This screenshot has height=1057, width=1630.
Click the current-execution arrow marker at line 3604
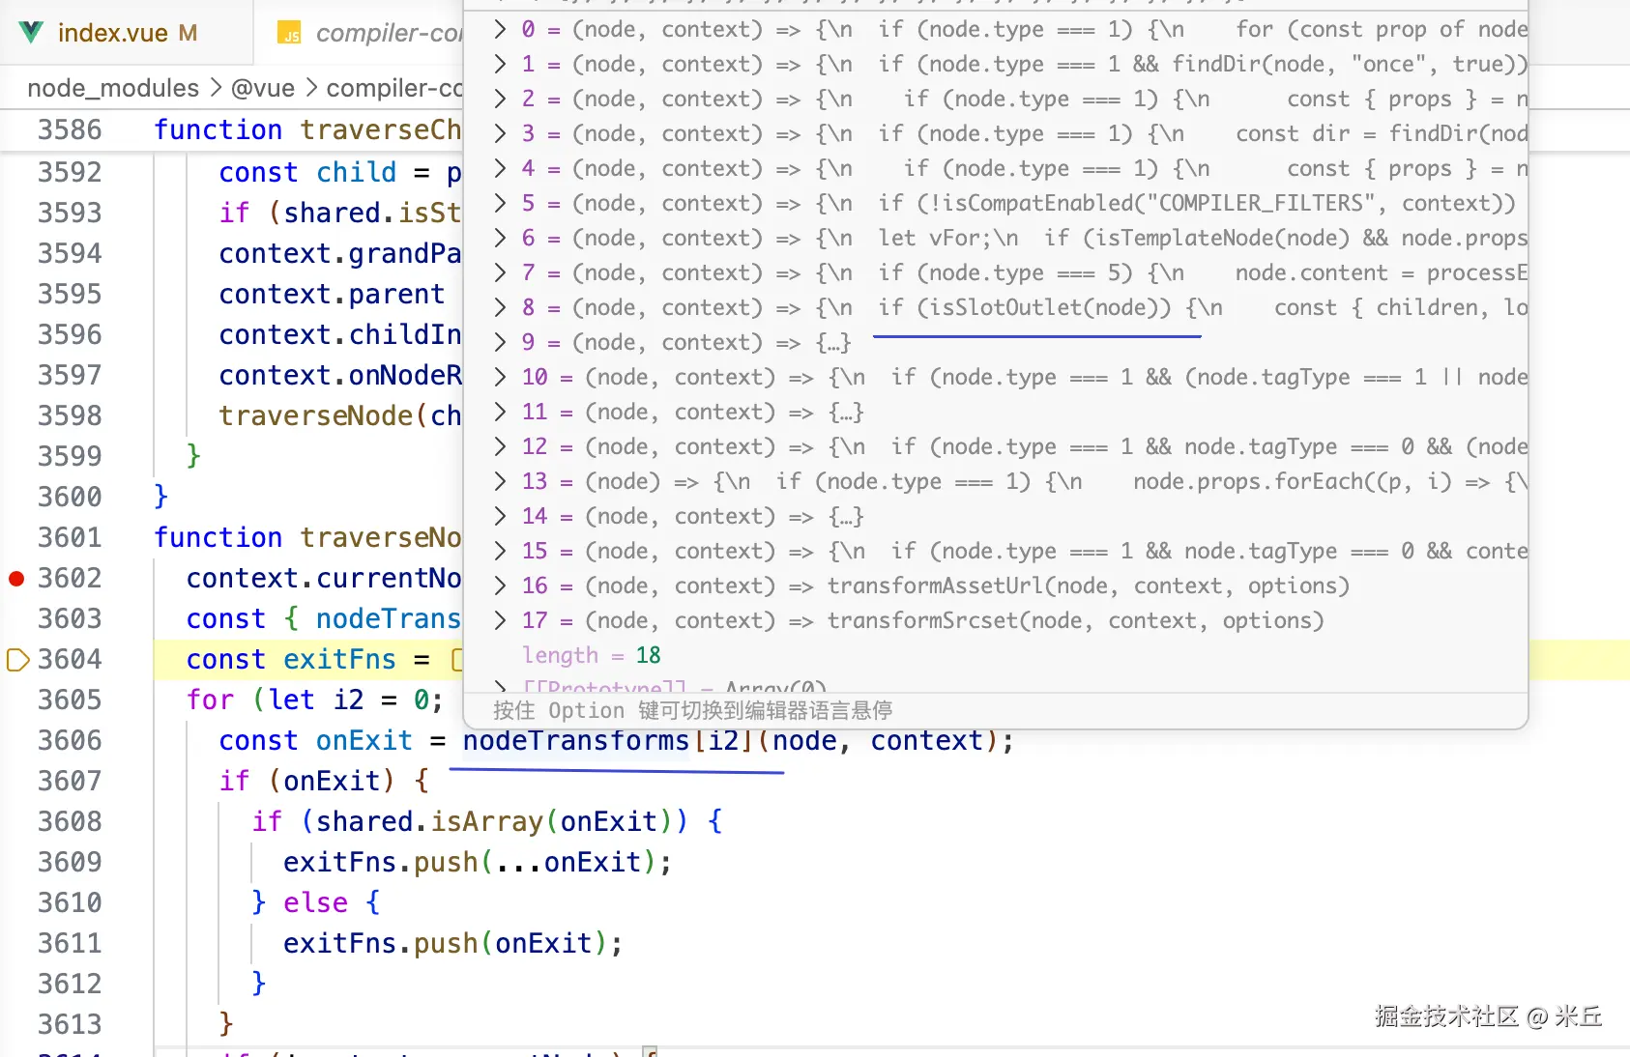[17, 660]
